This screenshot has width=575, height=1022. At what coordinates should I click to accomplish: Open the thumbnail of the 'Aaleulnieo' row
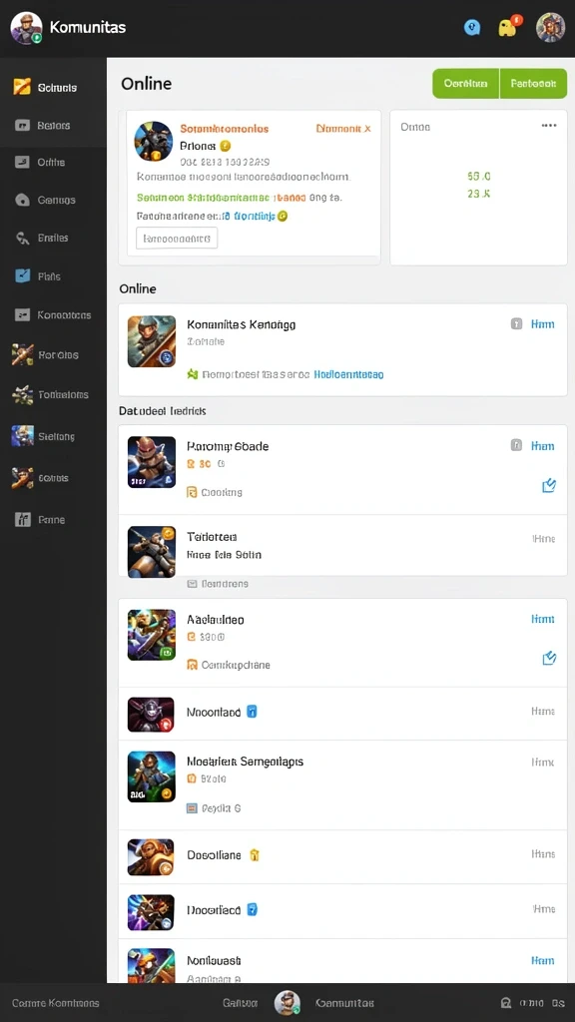pyautogui.click(x=152, y=635)
